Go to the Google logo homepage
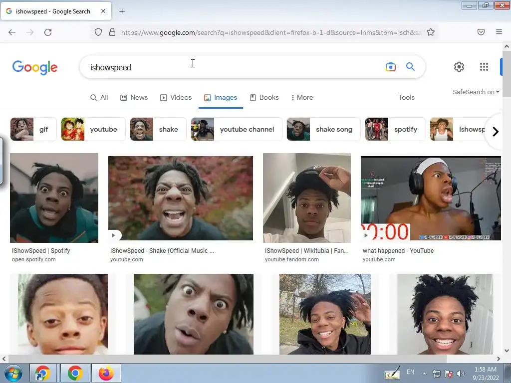Screen dimensions: 511x383 [x=35, y=67]
